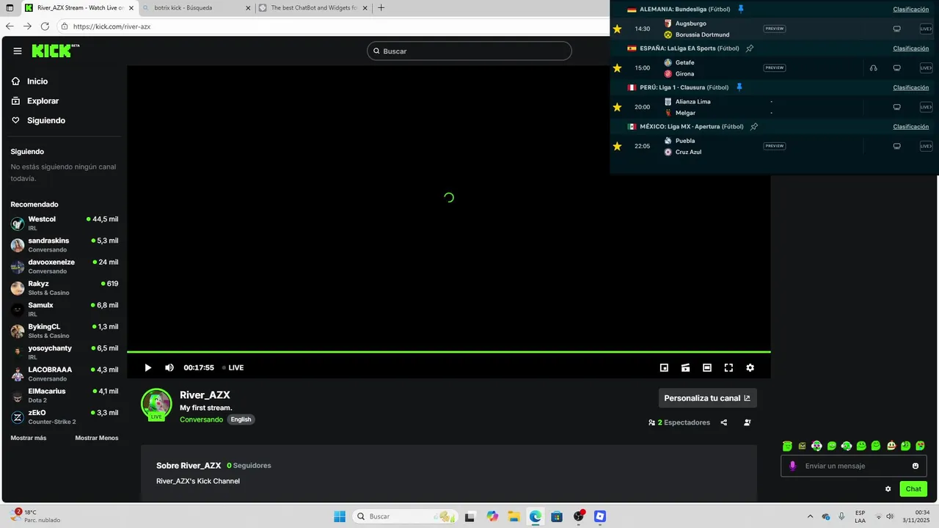Open Explorar in sidebar
Image resolution: width=939 pixels, height=528 pixels.
point(43,100)
